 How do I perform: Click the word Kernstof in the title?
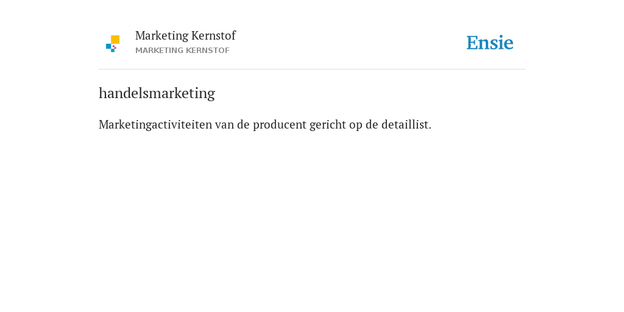pos(213,35)
